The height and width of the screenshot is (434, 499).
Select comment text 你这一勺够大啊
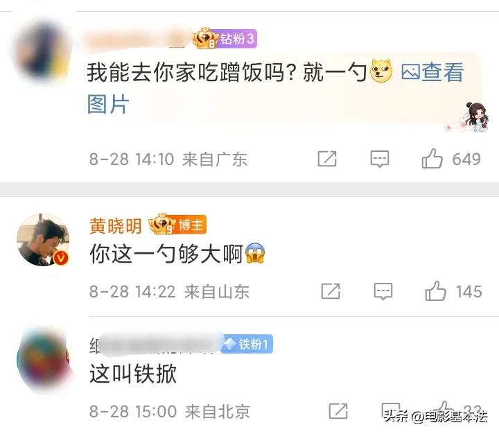pos(166,254)
